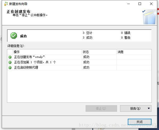
Task: Click the 新建发布向导 window title
Action: [18, 4]
